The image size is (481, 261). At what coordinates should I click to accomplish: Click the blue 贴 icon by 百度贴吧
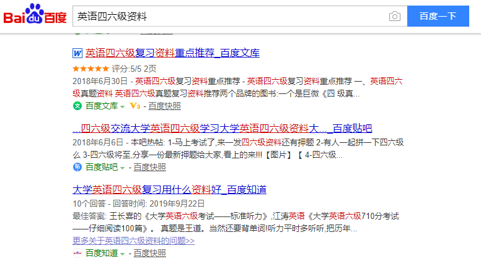(x=77, y=167)
